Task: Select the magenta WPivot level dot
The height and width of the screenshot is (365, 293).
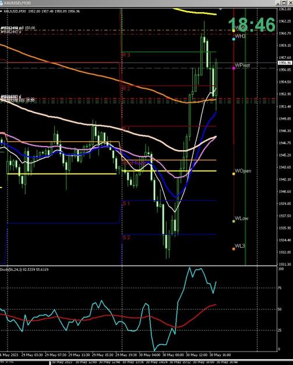Action: pos(234,68)
